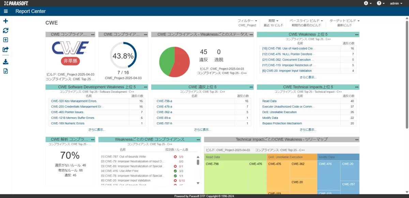Click the plus add dashboard icon
This screenshot has width=409, height=198.
tap(5, 21)
